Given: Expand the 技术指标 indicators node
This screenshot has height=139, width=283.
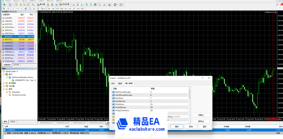Looking at the screenshot, I should [x=4, y=83].
